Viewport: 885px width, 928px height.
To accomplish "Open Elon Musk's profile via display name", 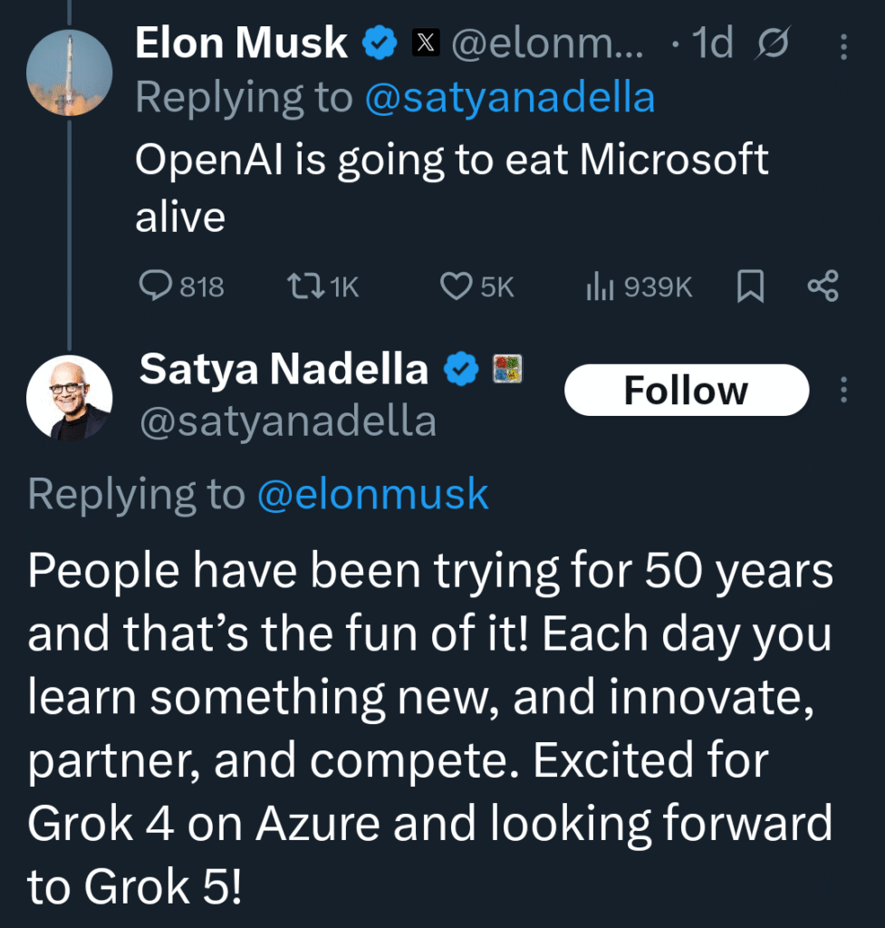I will point(241,43).
